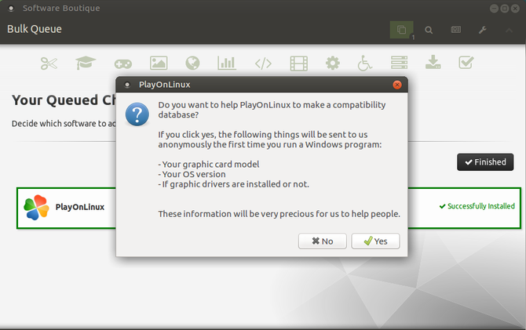This screenshot has height=330, width=526.
Task: Close the PlayOnLinux dialog window
Action: coord(397,83)
